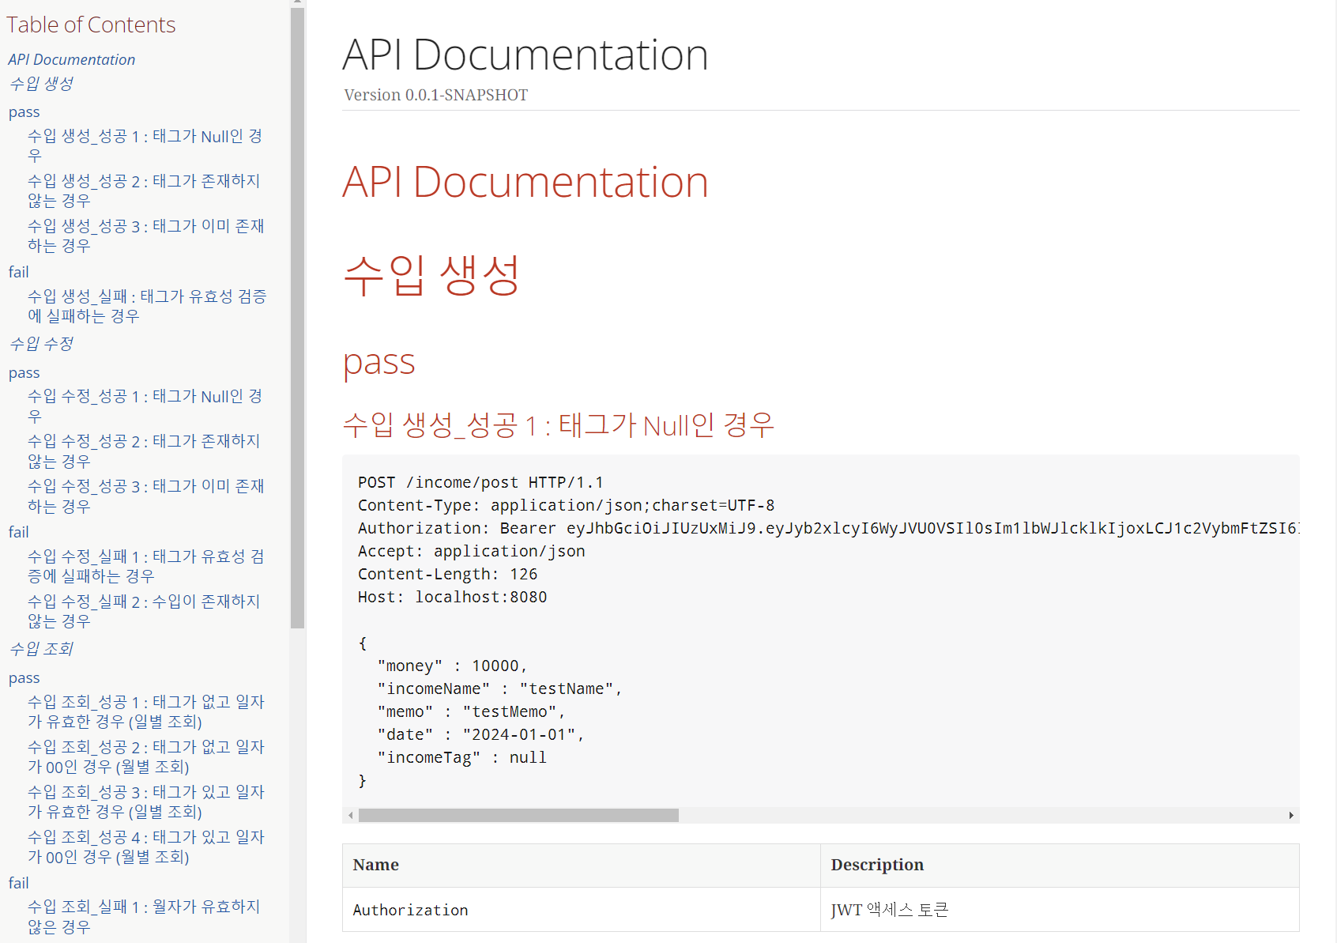Open '수입 조회_성공 1' daily lookup link
The image size is (1337, 943).
pyautogui.click(x=146, y=712)
